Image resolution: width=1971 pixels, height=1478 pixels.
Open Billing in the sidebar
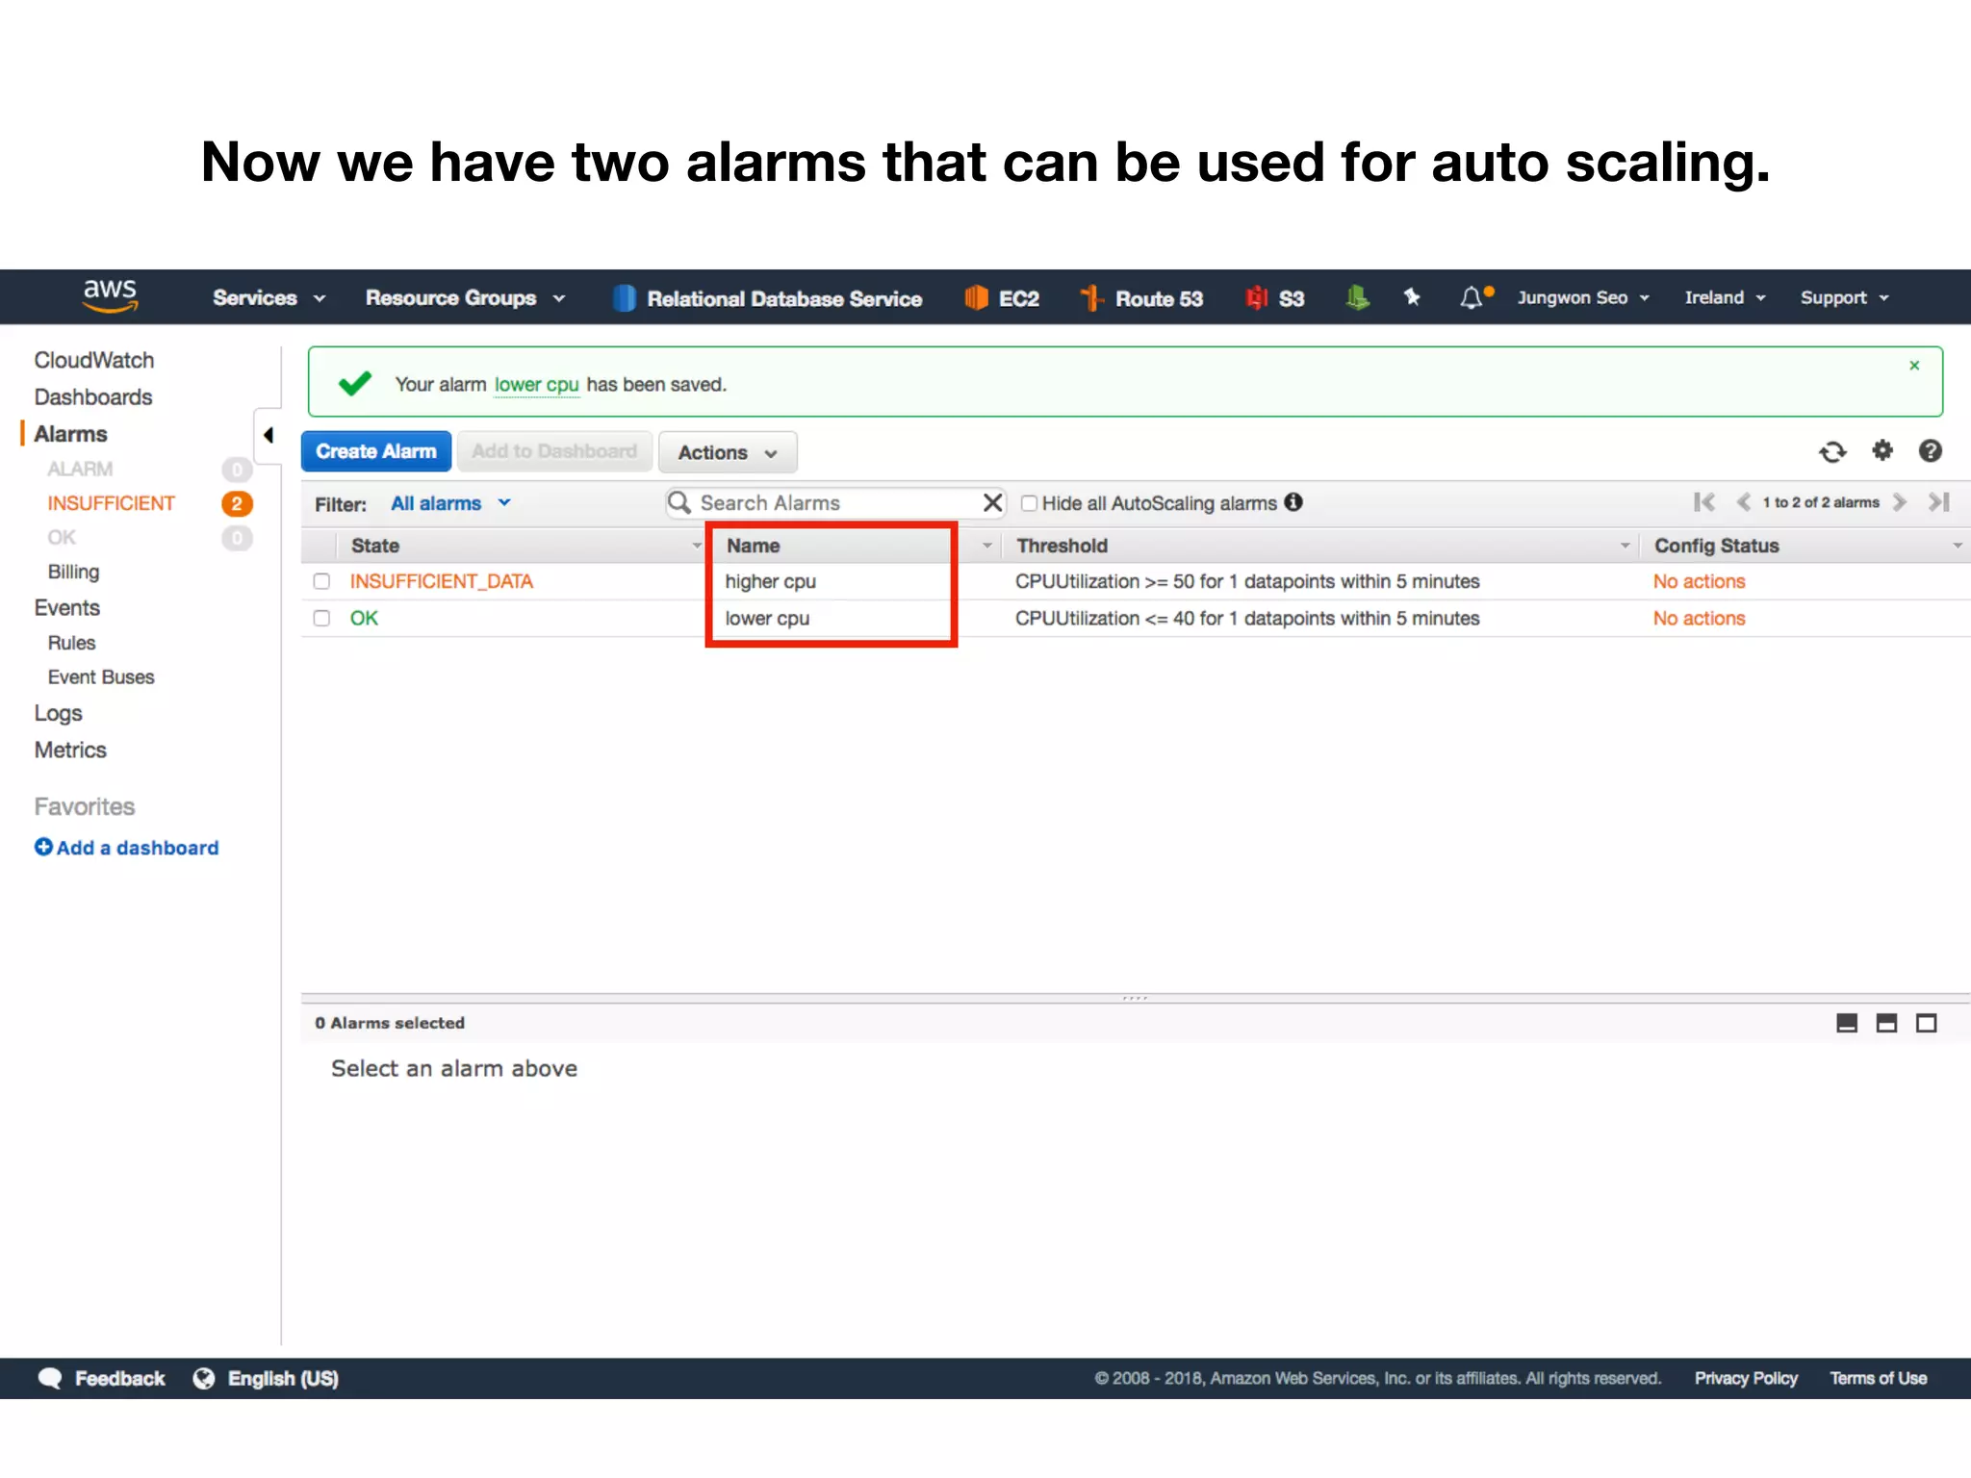pyautogui.click(x=73, y=572)
